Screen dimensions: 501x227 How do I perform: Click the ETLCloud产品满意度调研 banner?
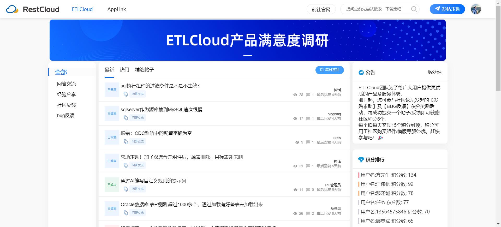[248, 40]
